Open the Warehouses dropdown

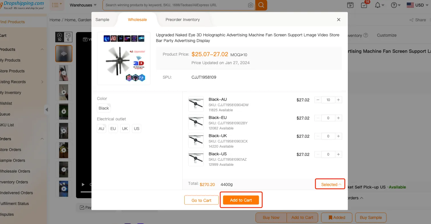point(83,5)
